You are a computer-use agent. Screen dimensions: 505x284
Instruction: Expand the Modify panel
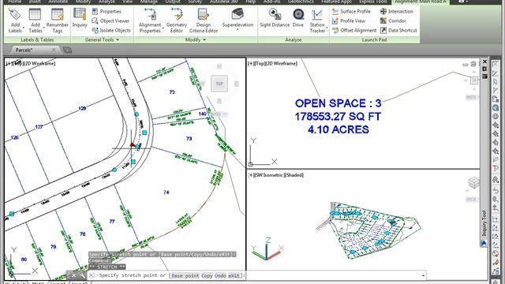point(195,40)
